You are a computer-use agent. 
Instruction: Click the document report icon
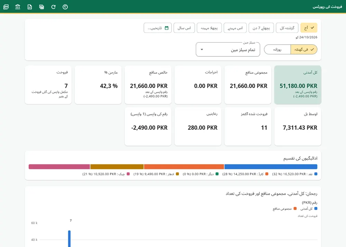click(x=29, y=7)
